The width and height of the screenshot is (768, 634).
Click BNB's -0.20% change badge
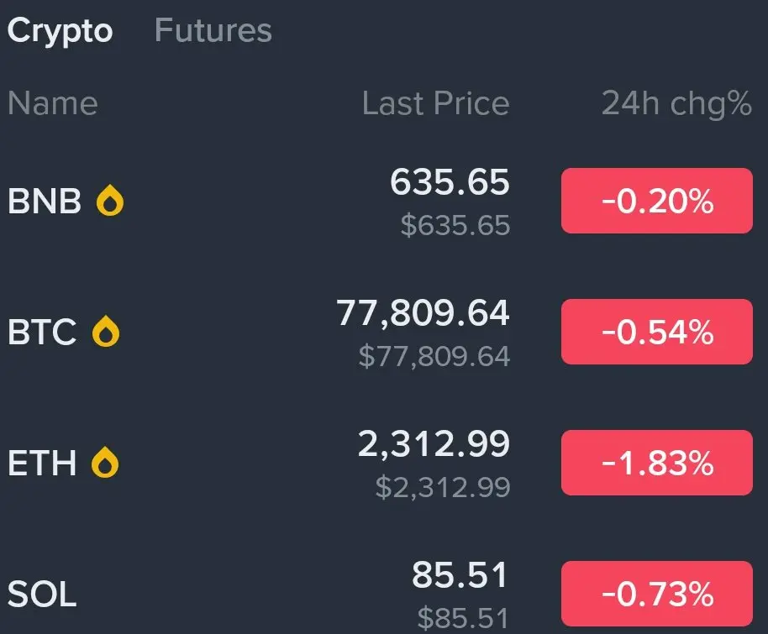point(656,201)
